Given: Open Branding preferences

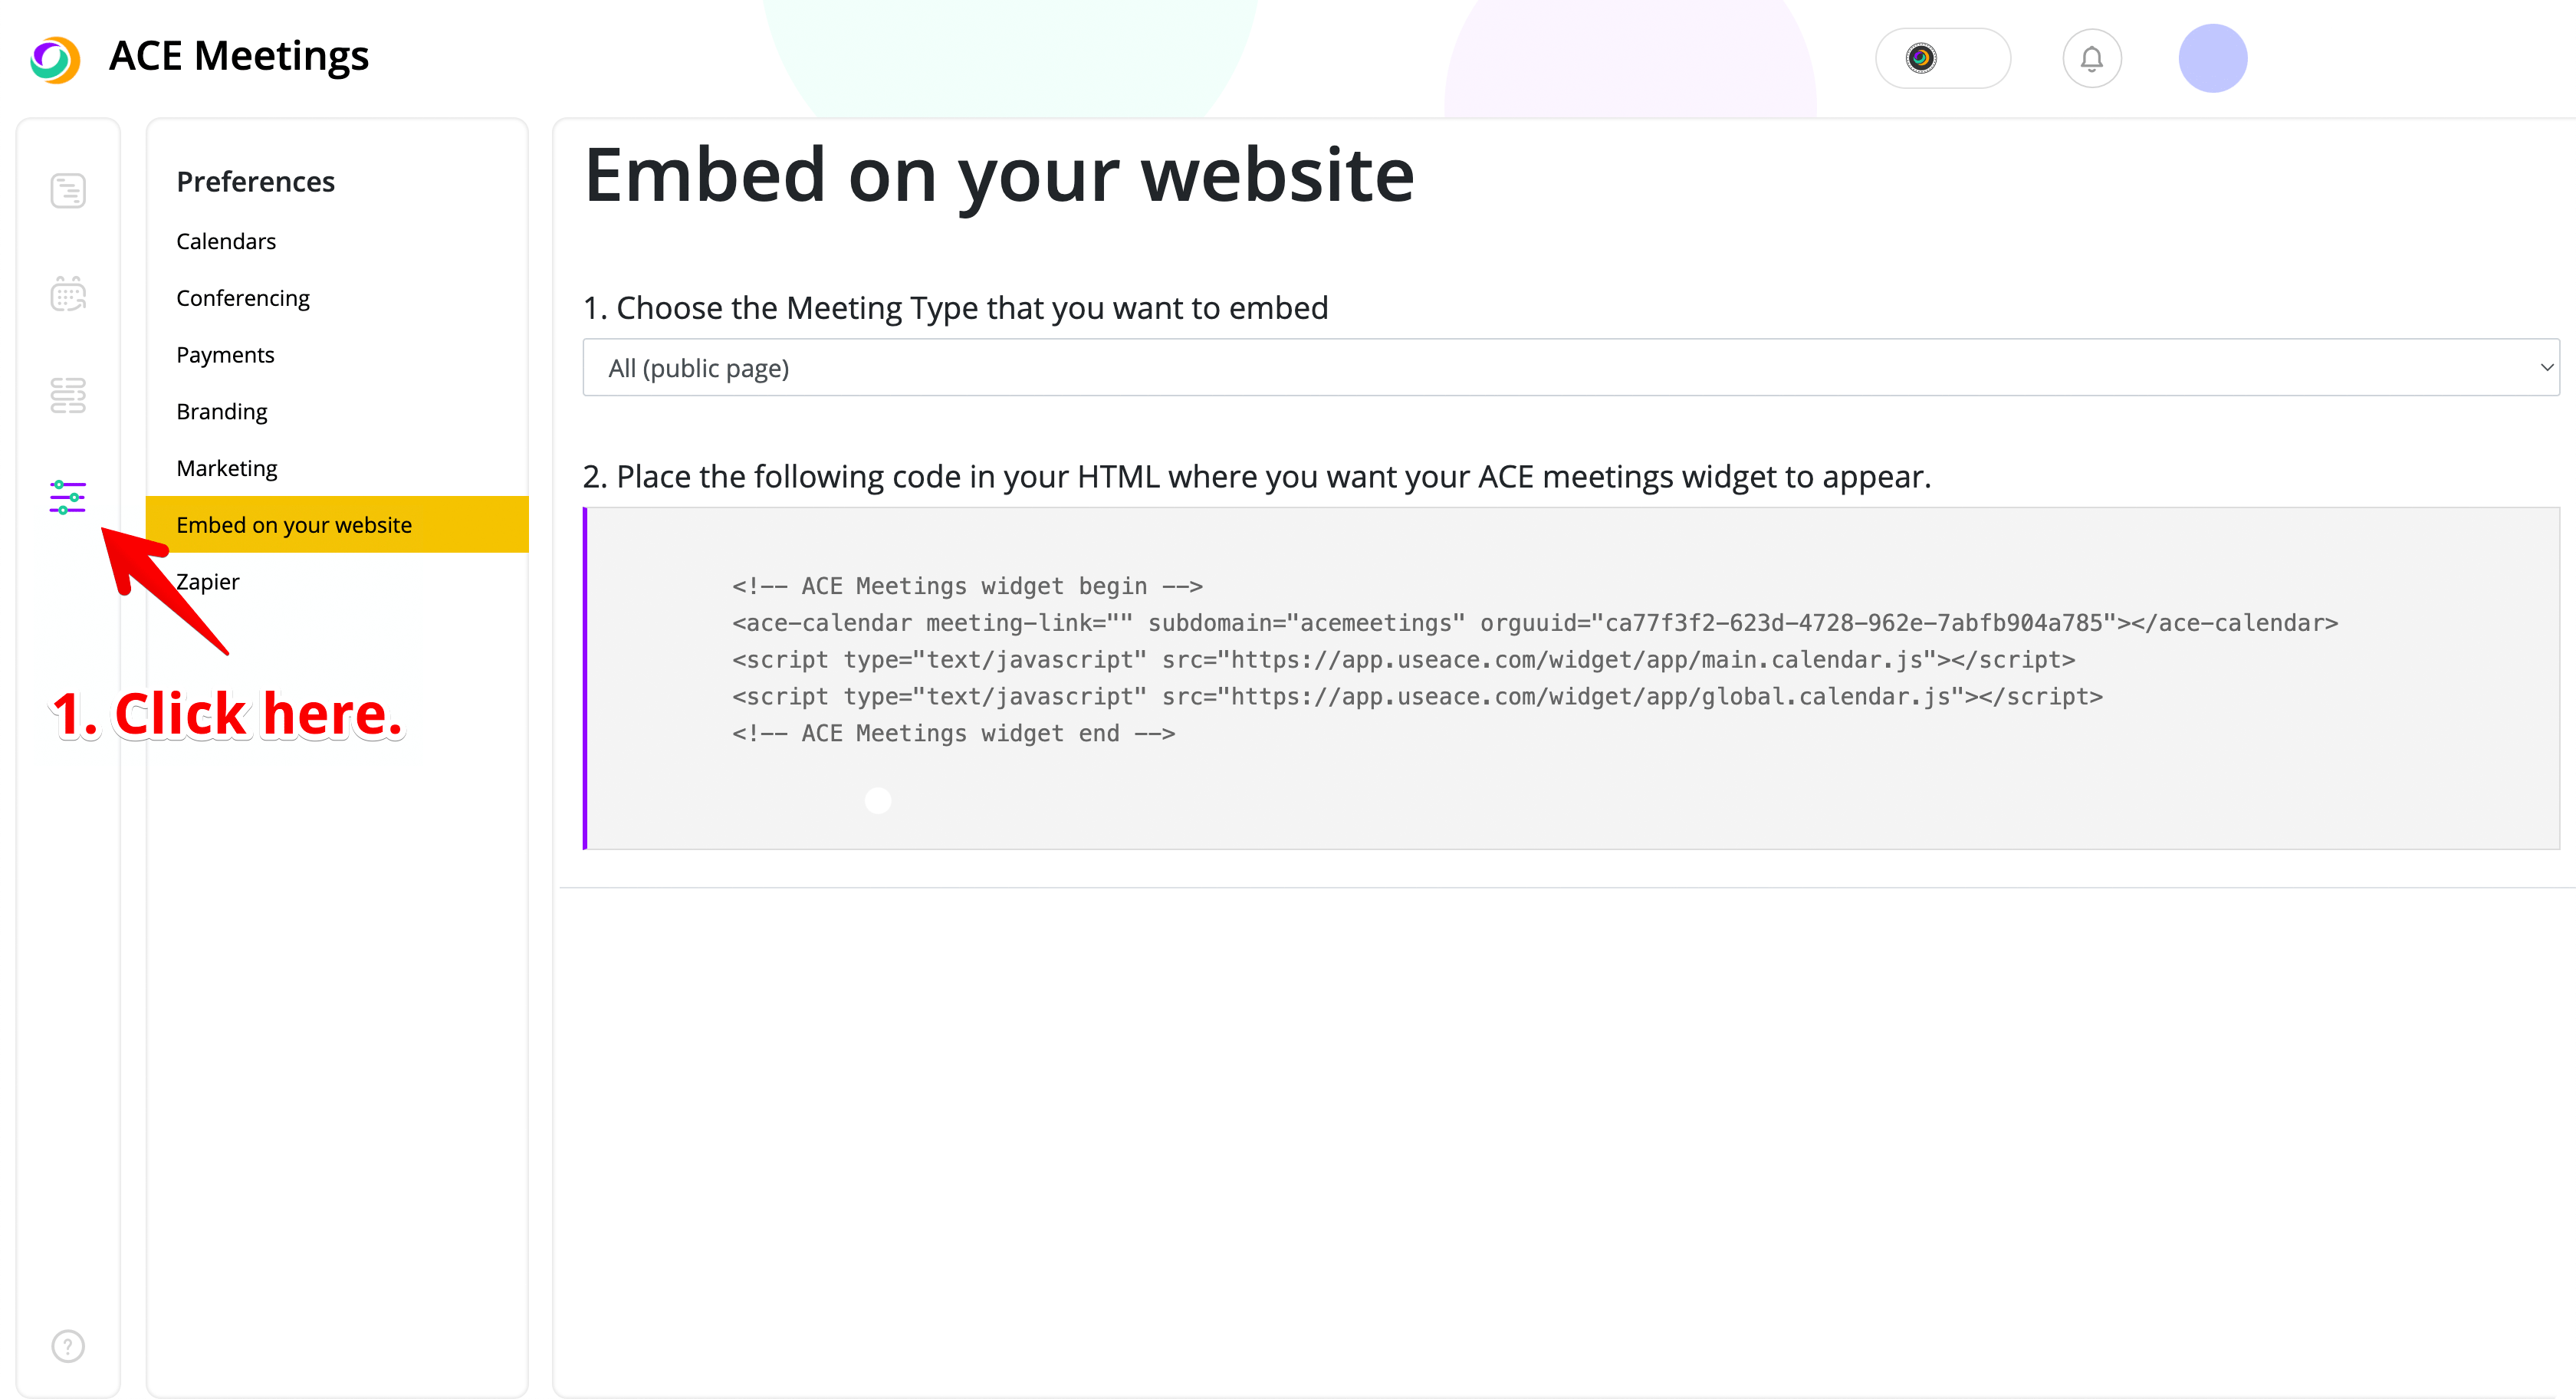Looking at the screenshot, I should point(222,412).
